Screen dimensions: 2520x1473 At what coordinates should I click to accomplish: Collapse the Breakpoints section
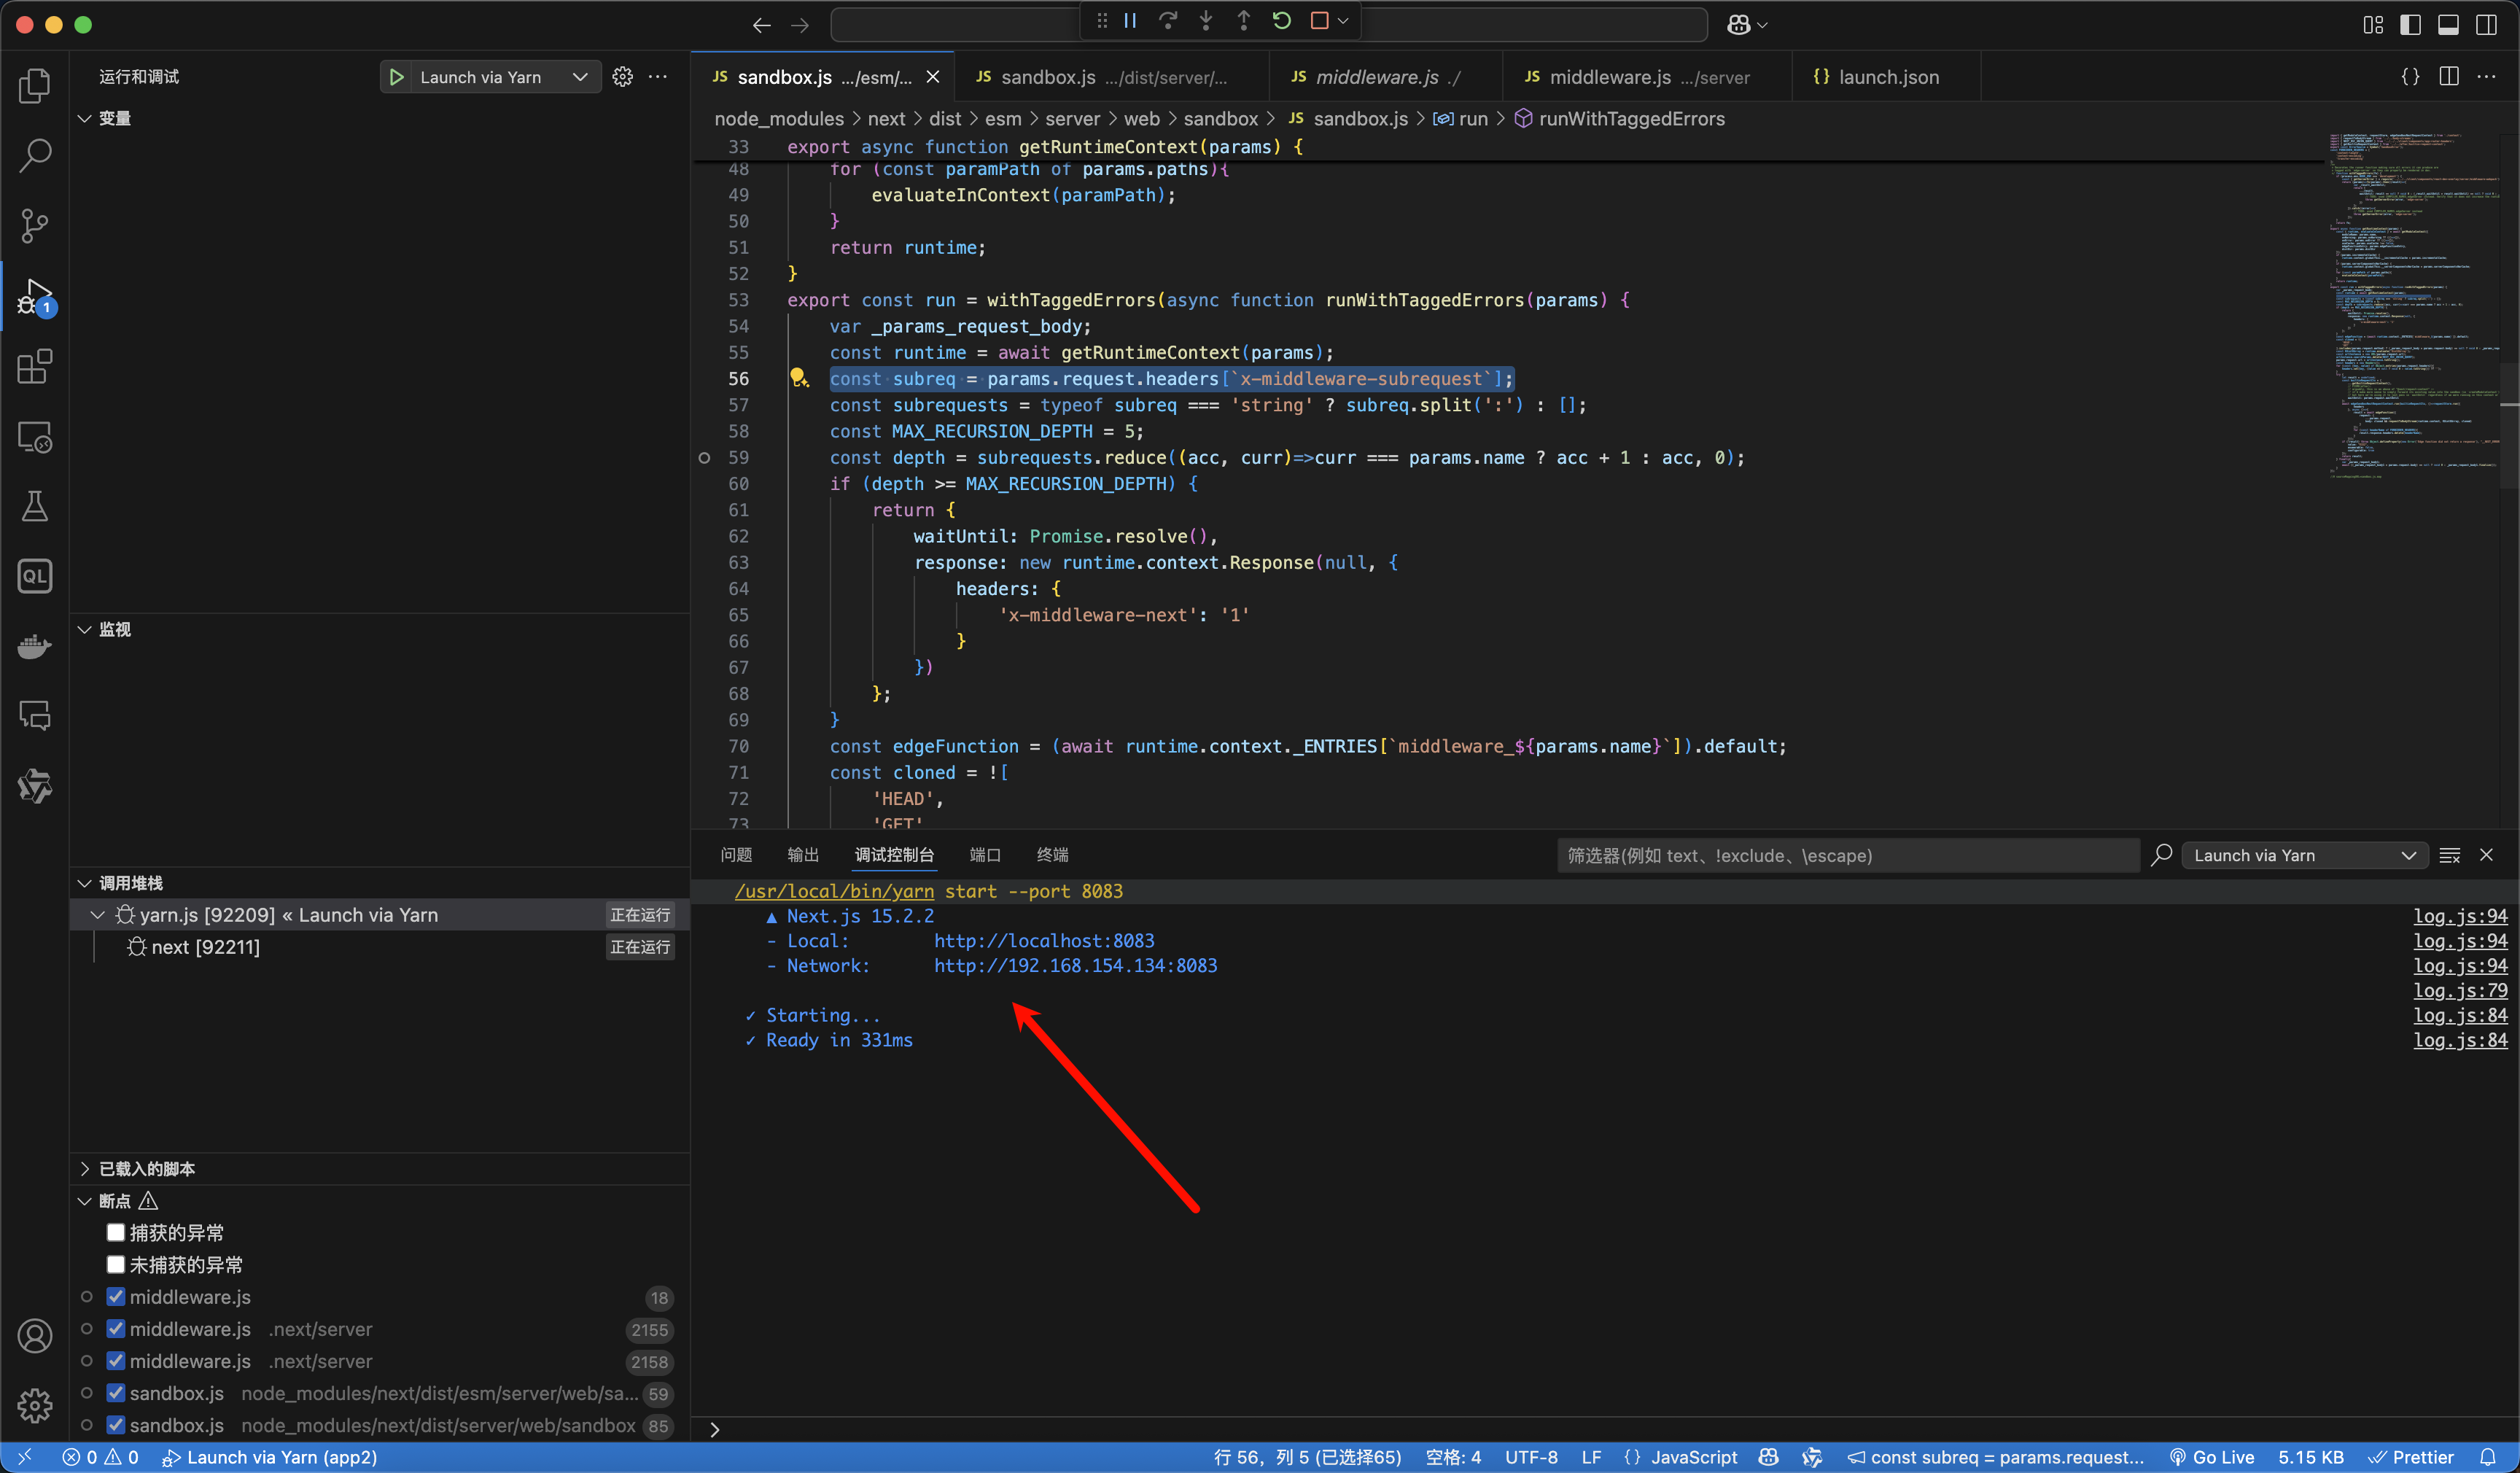pyautogui.click(x=85, y=1201)
